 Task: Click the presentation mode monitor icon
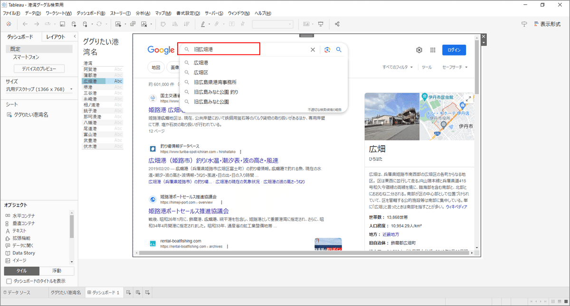[321, 24]
